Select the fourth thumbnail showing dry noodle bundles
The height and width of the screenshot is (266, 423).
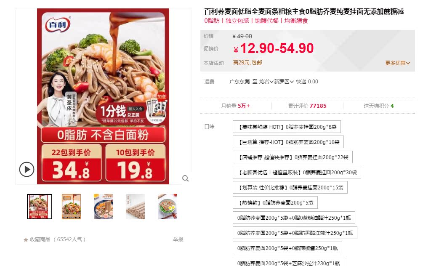pos(136,207)
